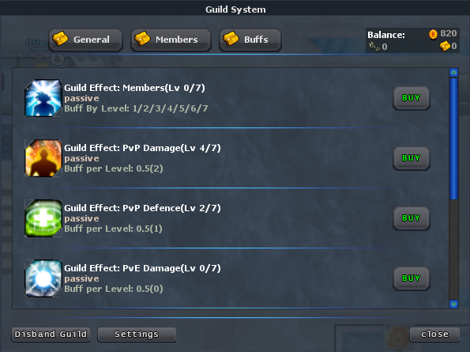Buy the PvE Damage upgrade
470x352 pixels.
(x=412, y=278)
